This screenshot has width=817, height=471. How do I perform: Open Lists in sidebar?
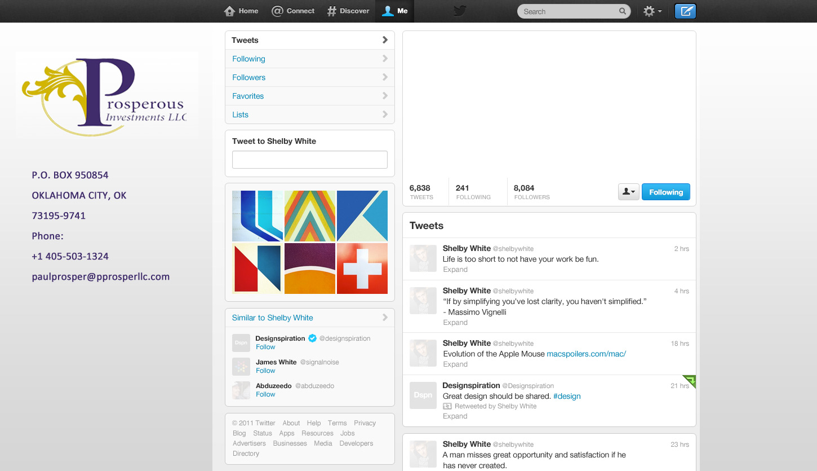tap(310, 115)
